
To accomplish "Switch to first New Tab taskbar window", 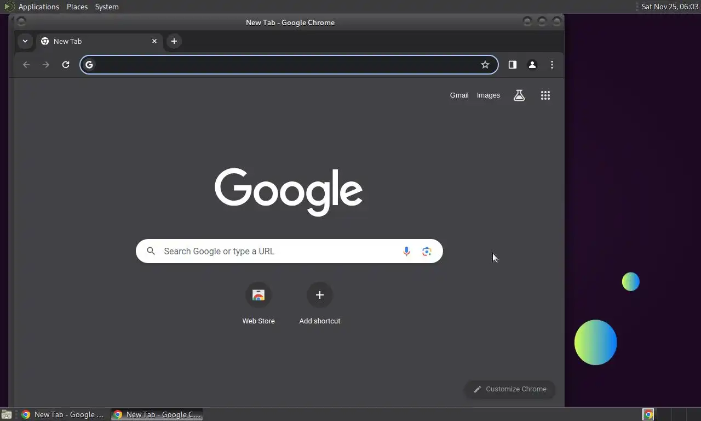I will point(64,414).
